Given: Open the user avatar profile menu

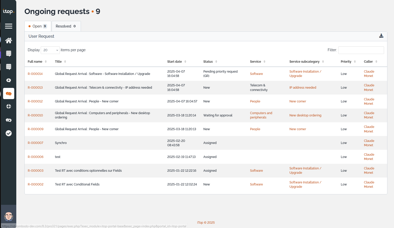Looking at the screenshot, I should (9, 217).
